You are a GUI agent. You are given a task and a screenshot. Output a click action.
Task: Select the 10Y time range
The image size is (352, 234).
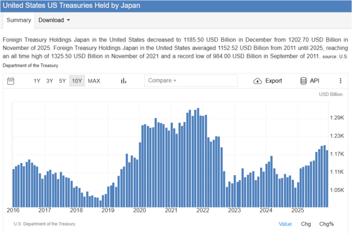pos(77,81)
